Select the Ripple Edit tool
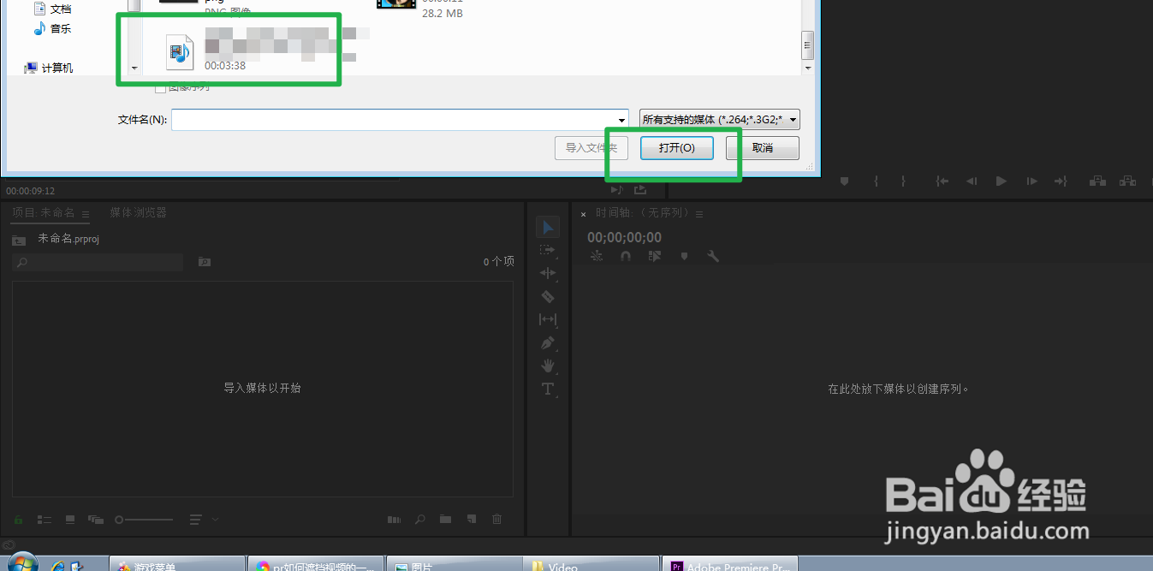Viewport: 1153px width, 571px height. click(548, 273)
